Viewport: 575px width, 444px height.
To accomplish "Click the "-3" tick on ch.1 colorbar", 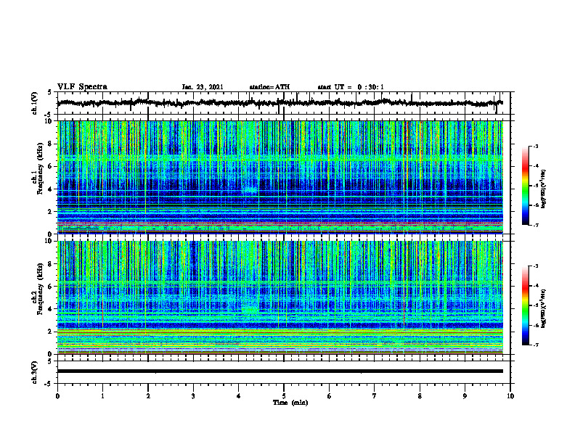I will (x=536, y=146).
